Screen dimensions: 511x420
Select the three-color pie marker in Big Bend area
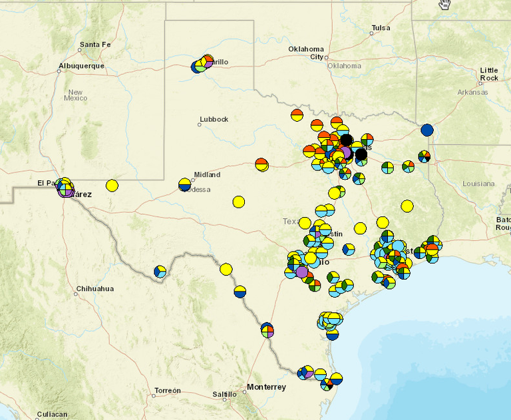click(x=160, y=271)
